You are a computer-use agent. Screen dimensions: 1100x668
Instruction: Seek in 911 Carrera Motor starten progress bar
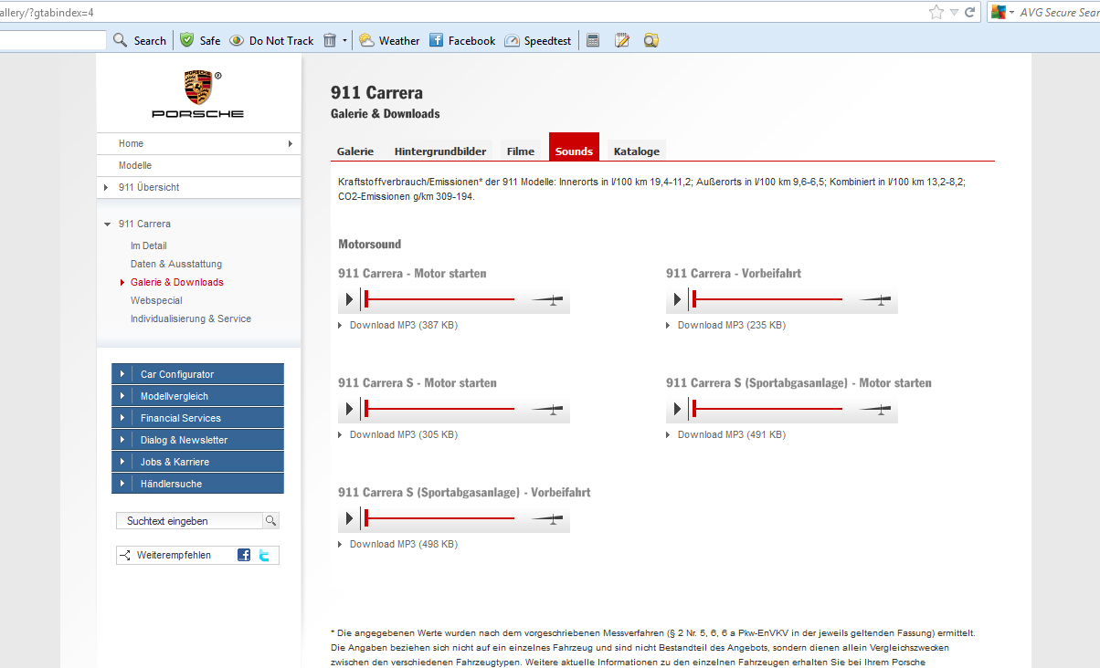(439, 299)
